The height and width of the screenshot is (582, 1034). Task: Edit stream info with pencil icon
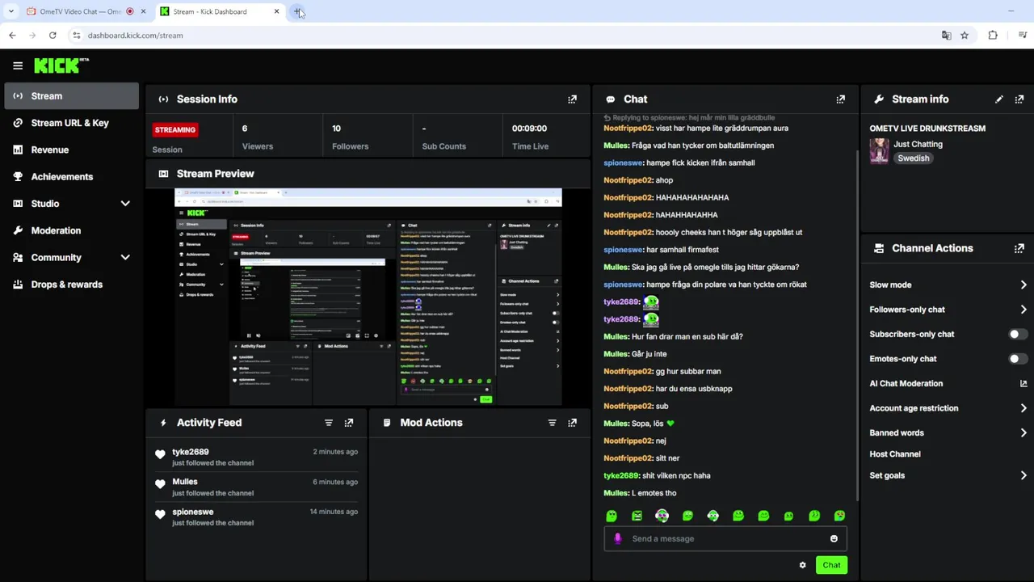coord(999,99)
